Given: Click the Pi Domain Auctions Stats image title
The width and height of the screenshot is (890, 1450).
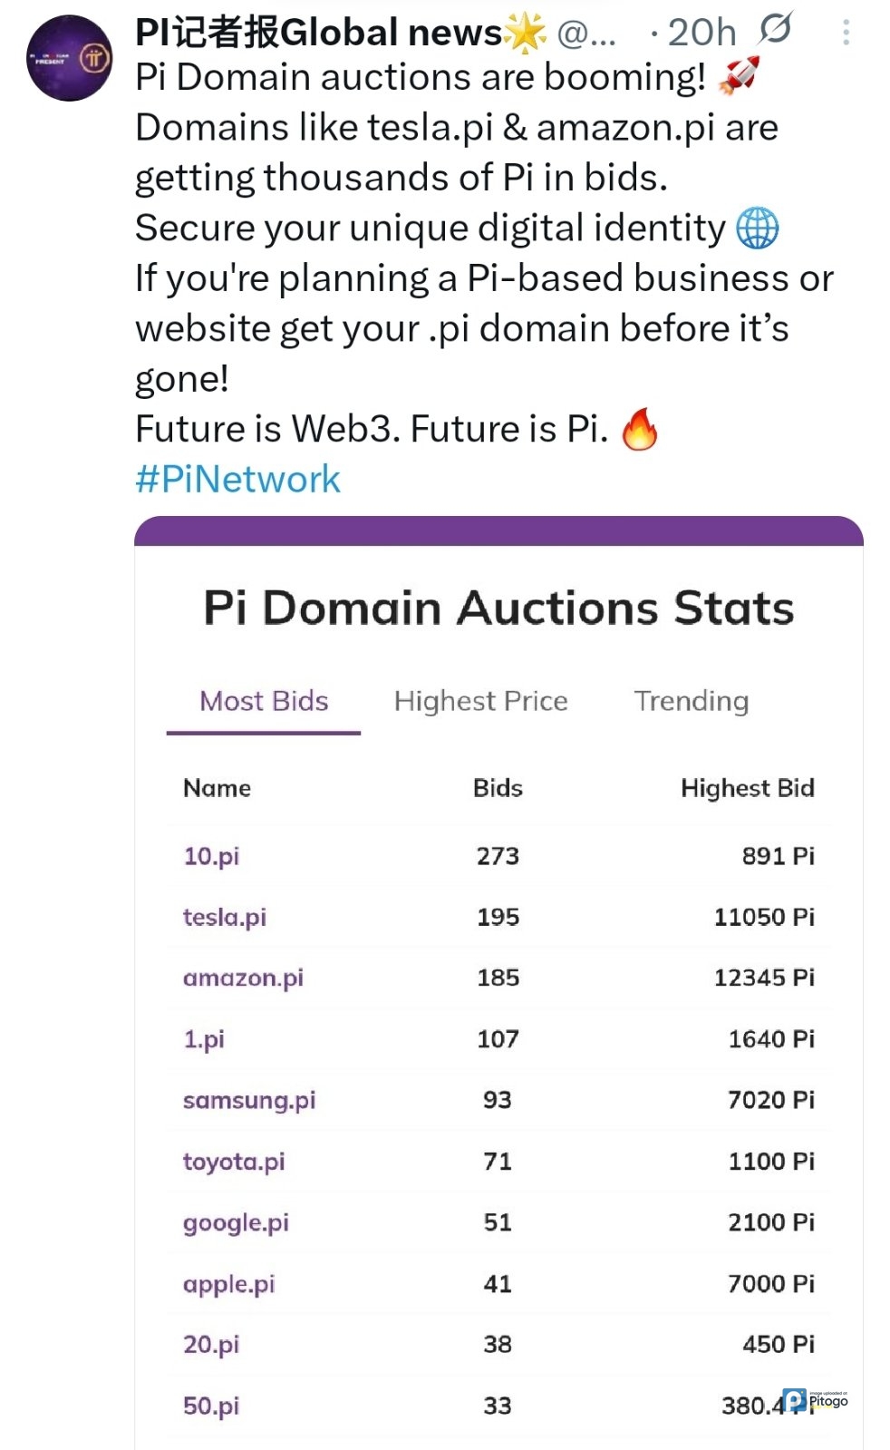Looking at the screenshot, I should 498,608.
